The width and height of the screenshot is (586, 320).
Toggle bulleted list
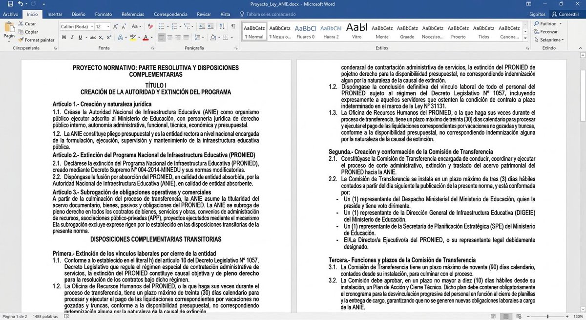162,26
